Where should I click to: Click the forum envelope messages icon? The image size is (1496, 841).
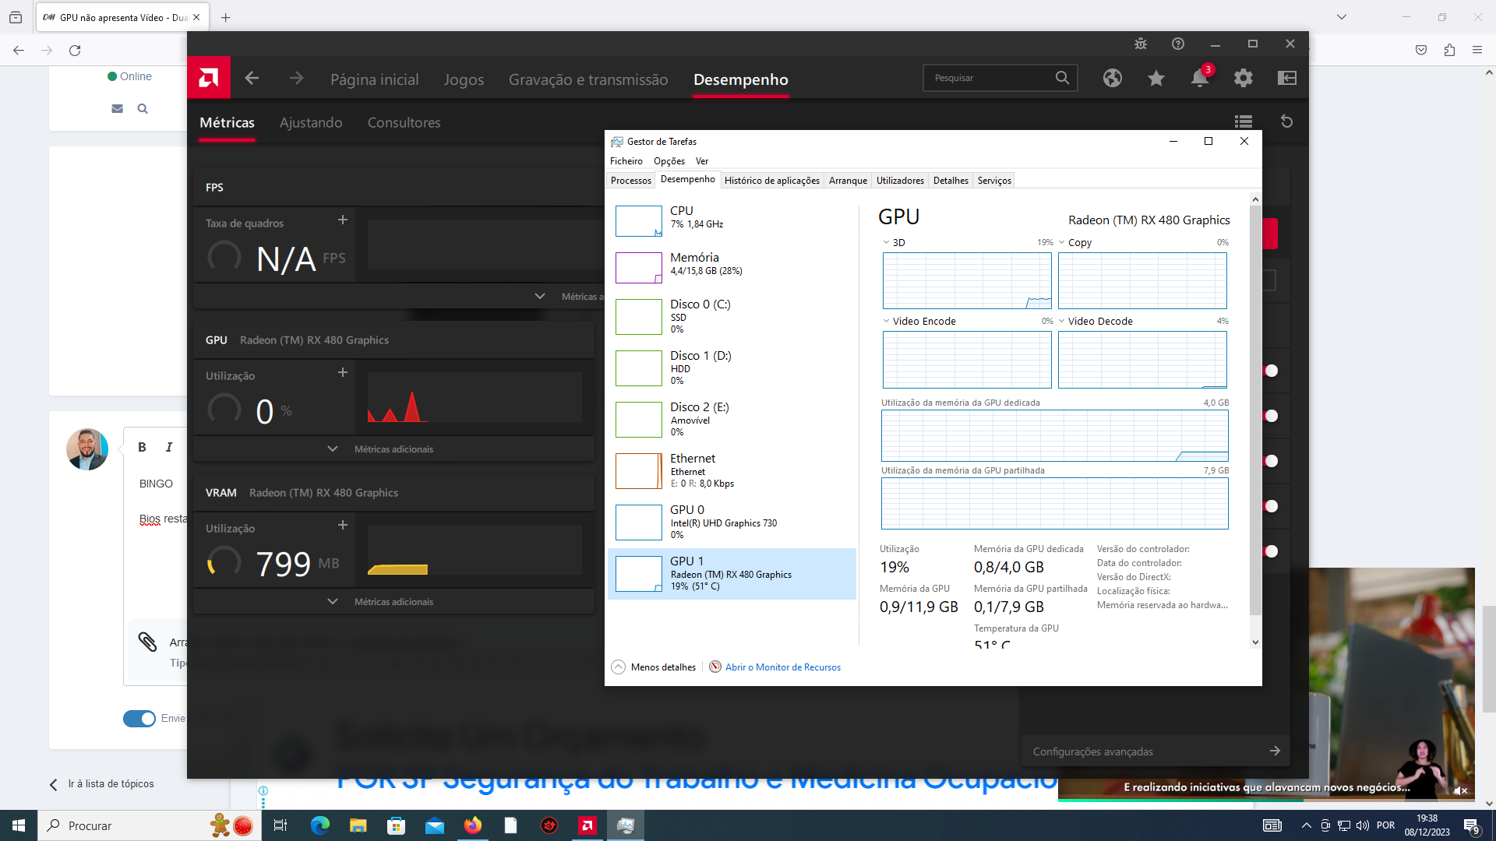(x=118, y=109)
